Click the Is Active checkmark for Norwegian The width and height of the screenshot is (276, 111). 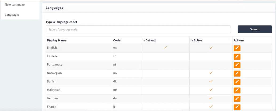coord(211,73)
